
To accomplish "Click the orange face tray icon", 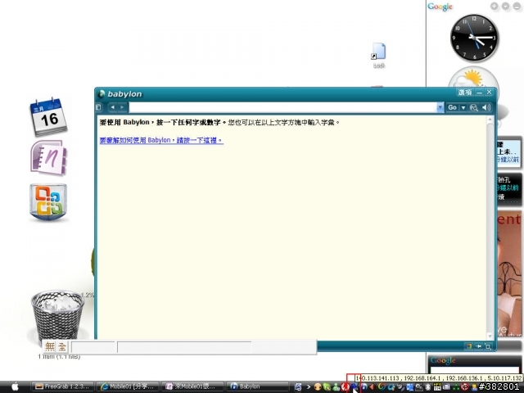I will tap(318, 387).
